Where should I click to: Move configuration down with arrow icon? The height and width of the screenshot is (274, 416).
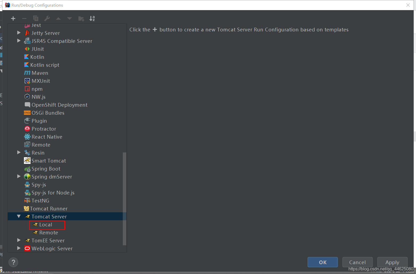point(69,18)
